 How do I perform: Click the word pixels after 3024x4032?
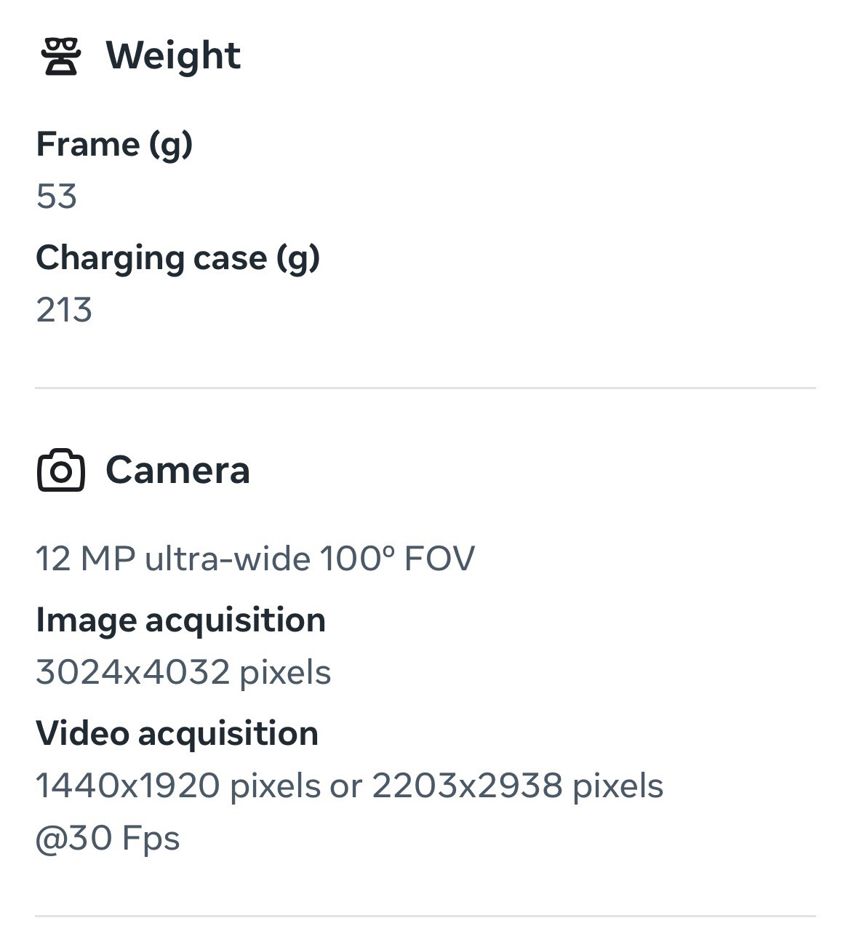tap(286, 673)
